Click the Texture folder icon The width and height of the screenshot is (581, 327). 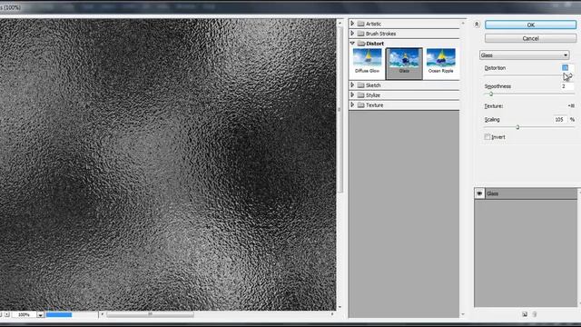pyautogui.click(x=361, y=105)
